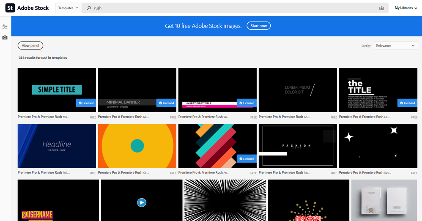The height and width of the screenshot is (221, 422).
Task: Open the Sort by Relevance dropdown
Action: pos(395,46)
